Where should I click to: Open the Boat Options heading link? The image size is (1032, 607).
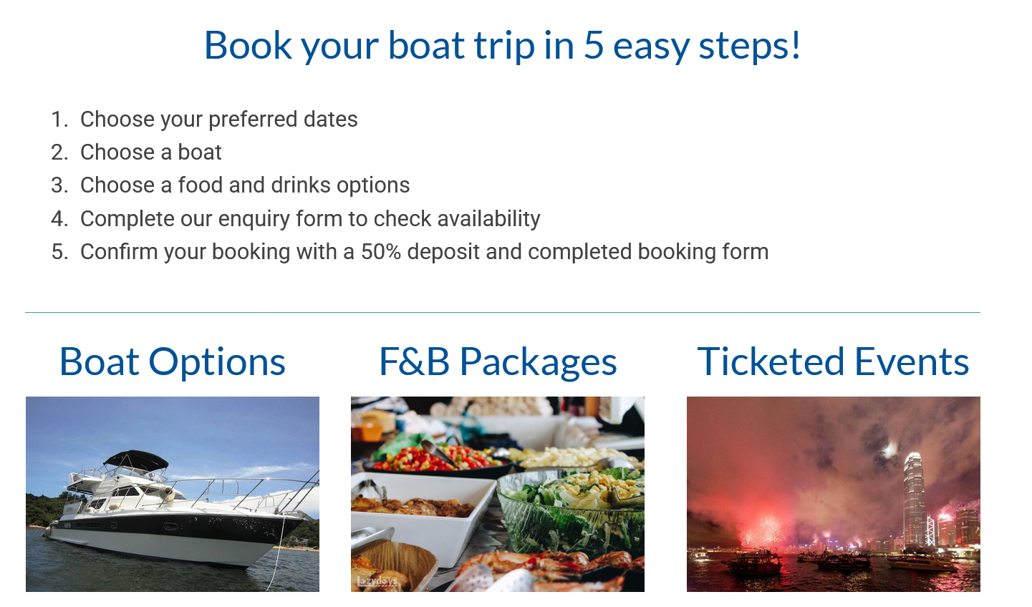[173, 361]
